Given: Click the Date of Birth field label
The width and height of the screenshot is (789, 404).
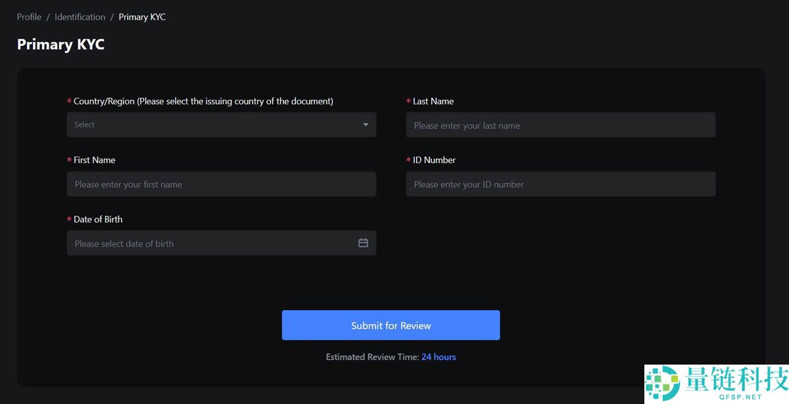Looking at the screenshot, I should coord(98,219).
